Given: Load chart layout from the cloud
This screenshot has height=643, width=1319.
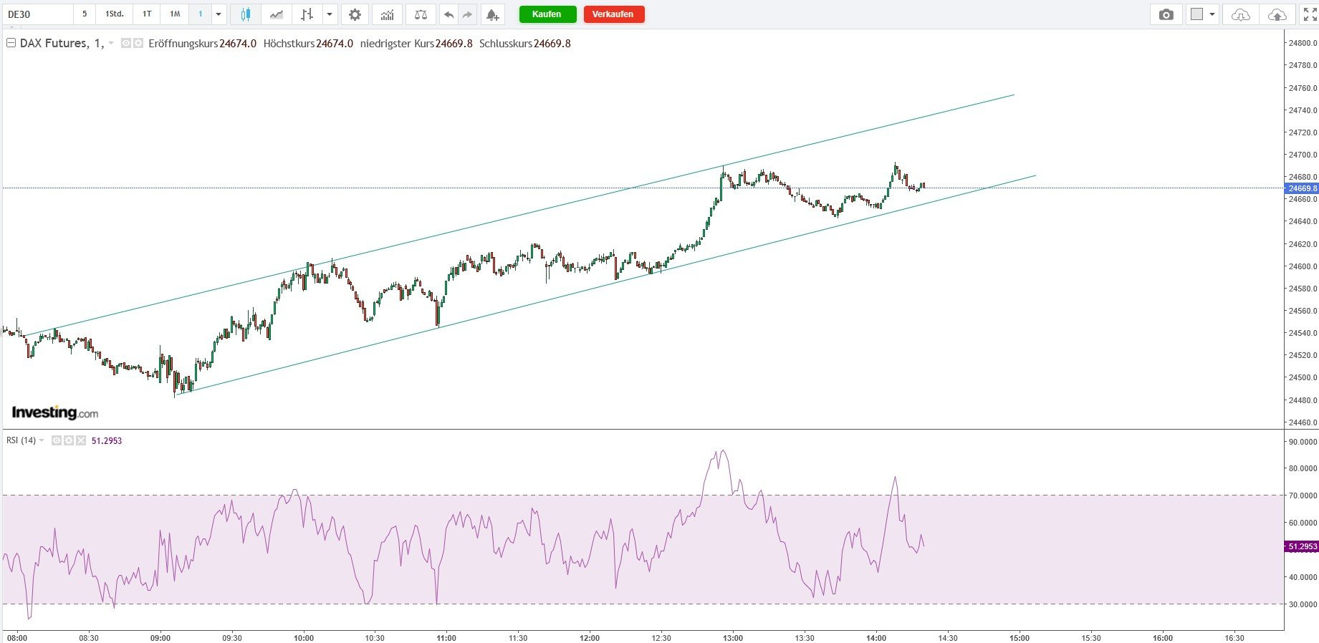Looking at the screenshot, I should coord(1240,14).
